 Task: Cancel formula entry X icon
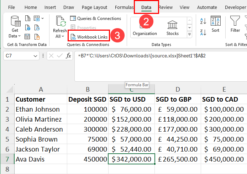coord(51,56)
